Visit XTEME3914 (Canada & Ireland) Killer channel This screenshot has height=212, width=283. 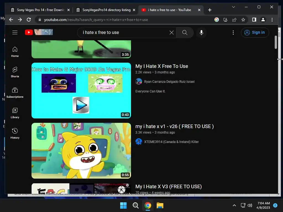click(x=171, y=142)
